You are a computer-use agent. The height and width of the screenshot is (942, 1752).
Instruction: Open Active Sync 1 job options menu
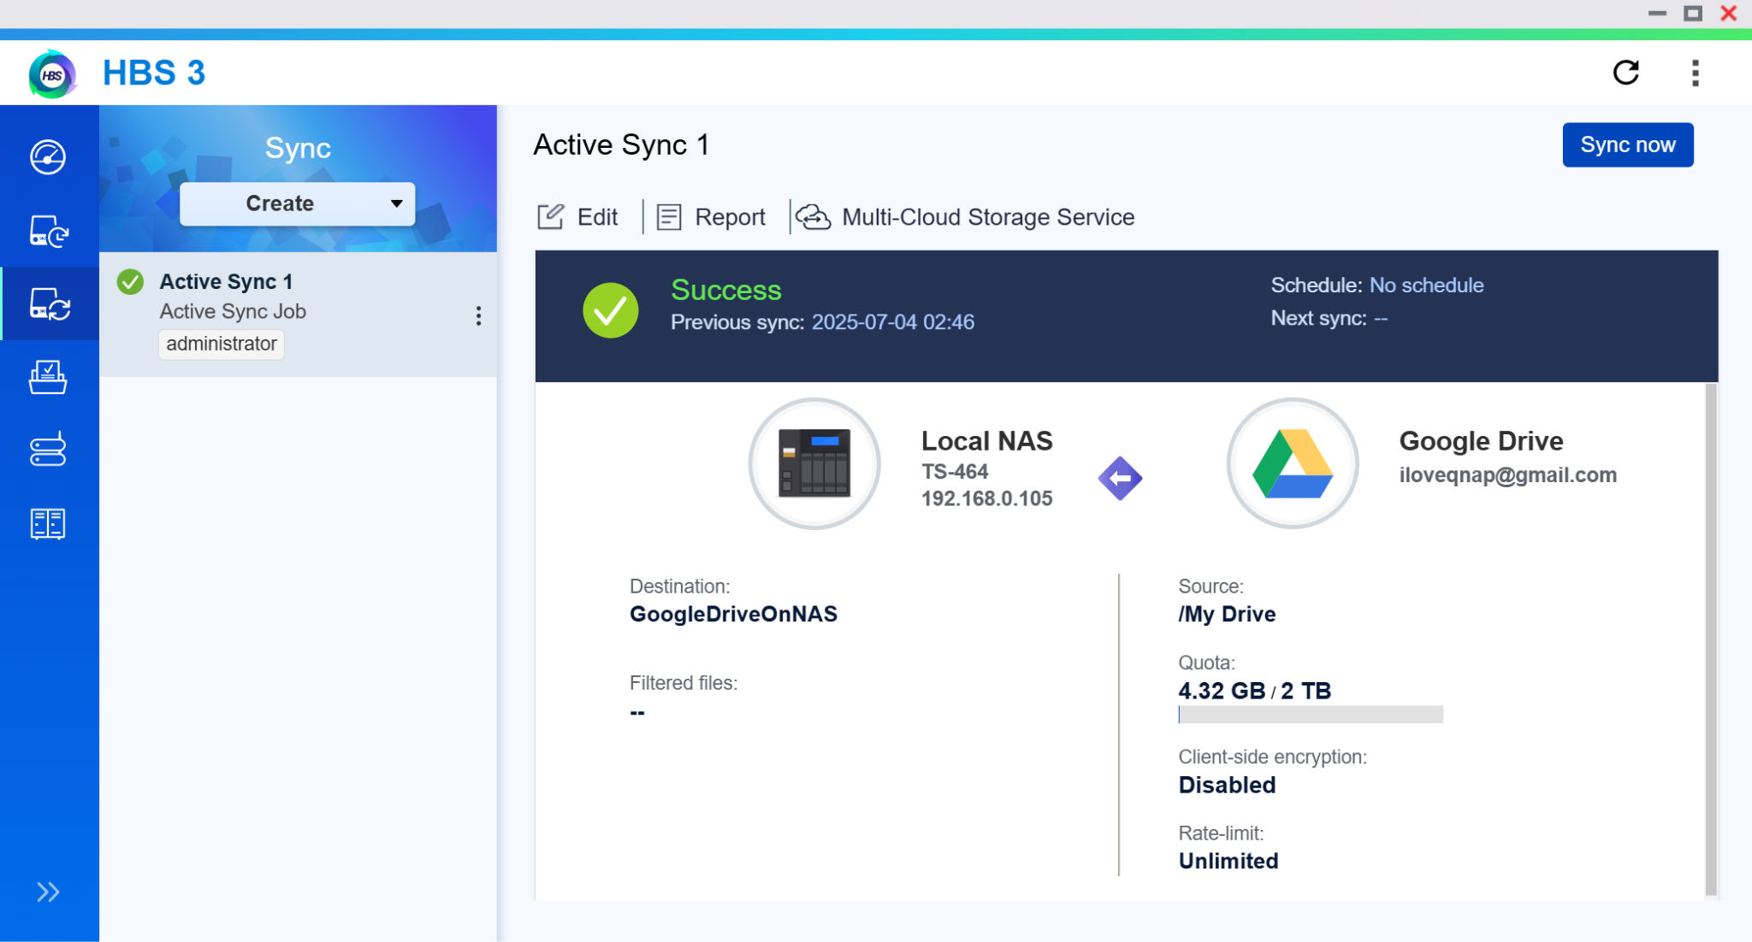click(x=478, y=316)
